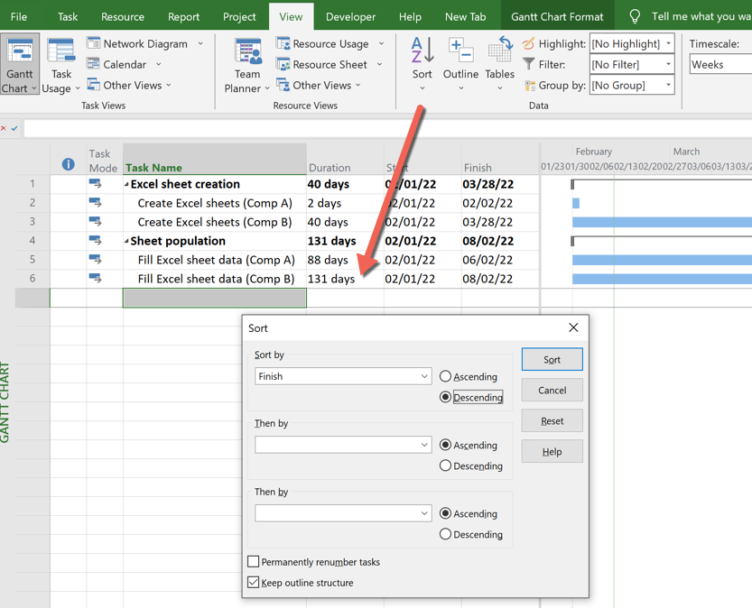Open the Timescale Weeks combo box

[x=720, y=64]
